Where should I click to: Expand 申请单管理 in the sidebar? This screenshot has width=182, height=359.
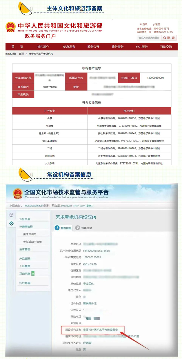(26, 226)
